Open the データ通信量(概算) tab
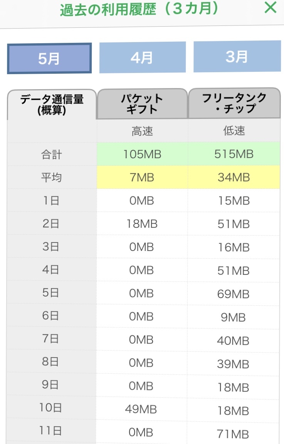The width and height of the screenshot is (284, 444). [x=52, y=105]
